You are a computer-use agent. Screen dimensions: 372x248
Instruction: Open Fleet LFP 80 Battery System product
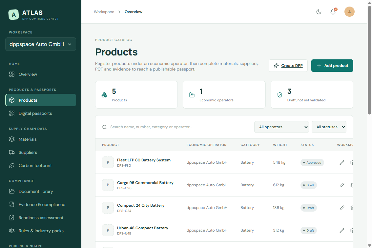(x=144, y=160)
